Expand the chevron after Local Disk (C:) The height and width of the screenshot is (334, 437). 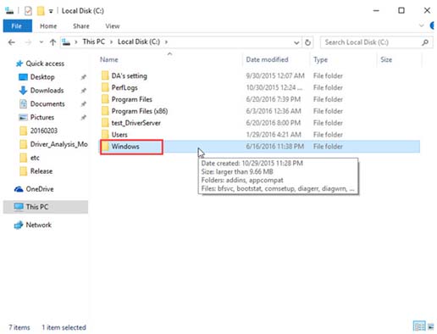tap(166, 42)
